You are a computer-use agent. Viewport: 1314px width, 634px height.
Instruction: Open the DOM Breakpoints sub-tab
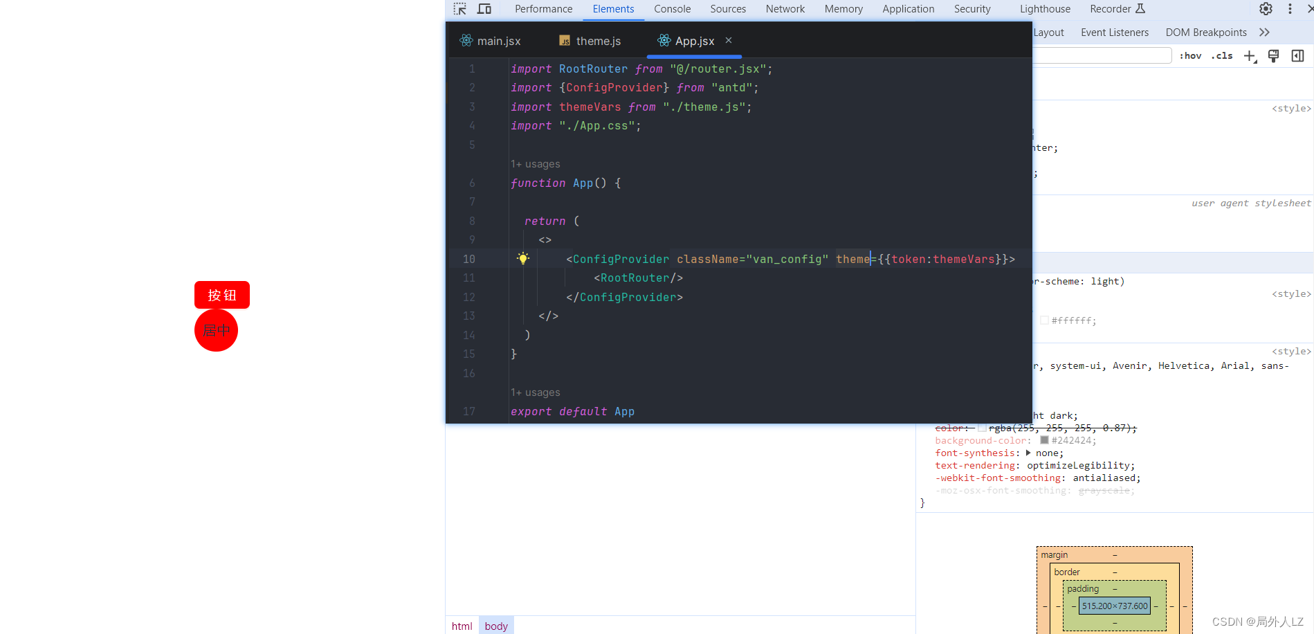(x=1206, y=33)
